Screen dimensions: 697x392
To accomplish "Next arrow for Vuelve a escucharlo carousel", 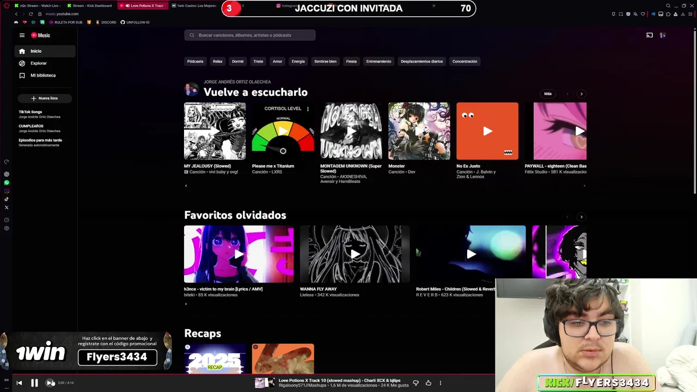I will click(581, 94).
